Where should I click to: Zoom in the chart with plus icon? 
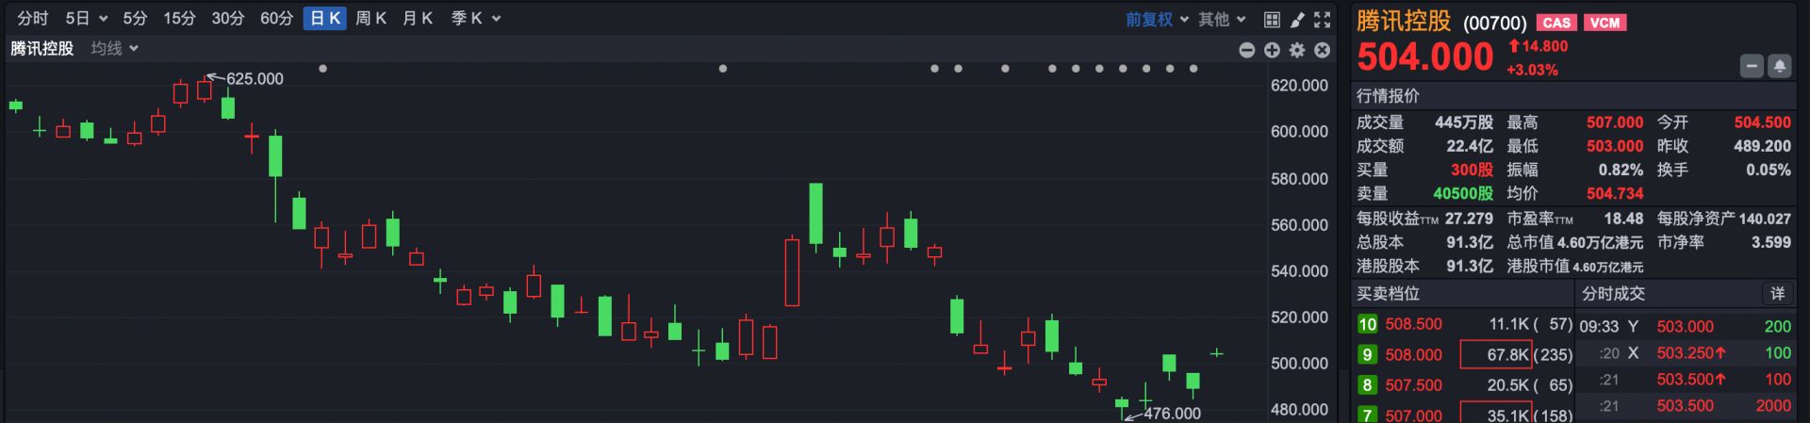click(x=1272, y=50)
